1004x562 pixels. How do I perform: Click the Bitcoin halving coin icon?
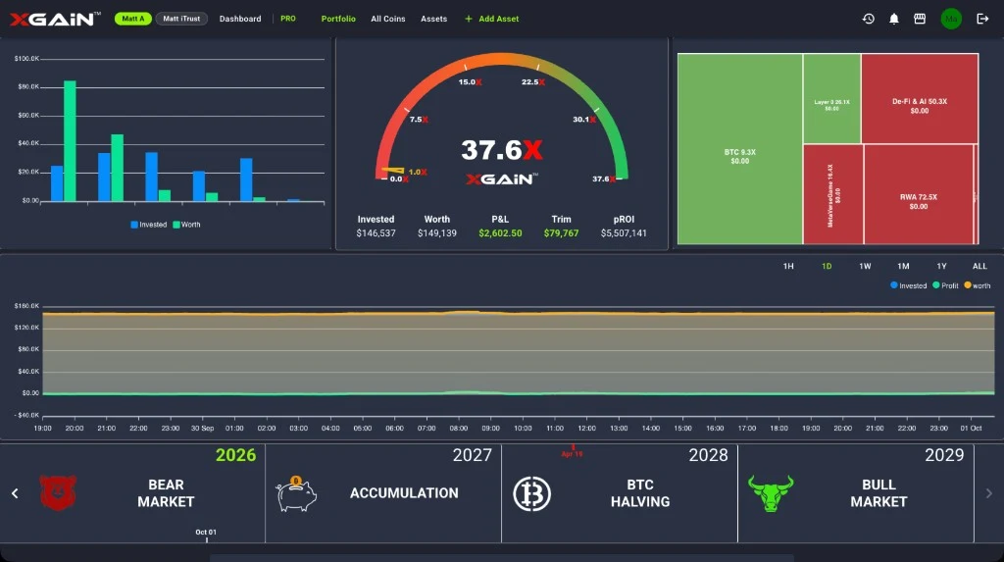[531, 493]
